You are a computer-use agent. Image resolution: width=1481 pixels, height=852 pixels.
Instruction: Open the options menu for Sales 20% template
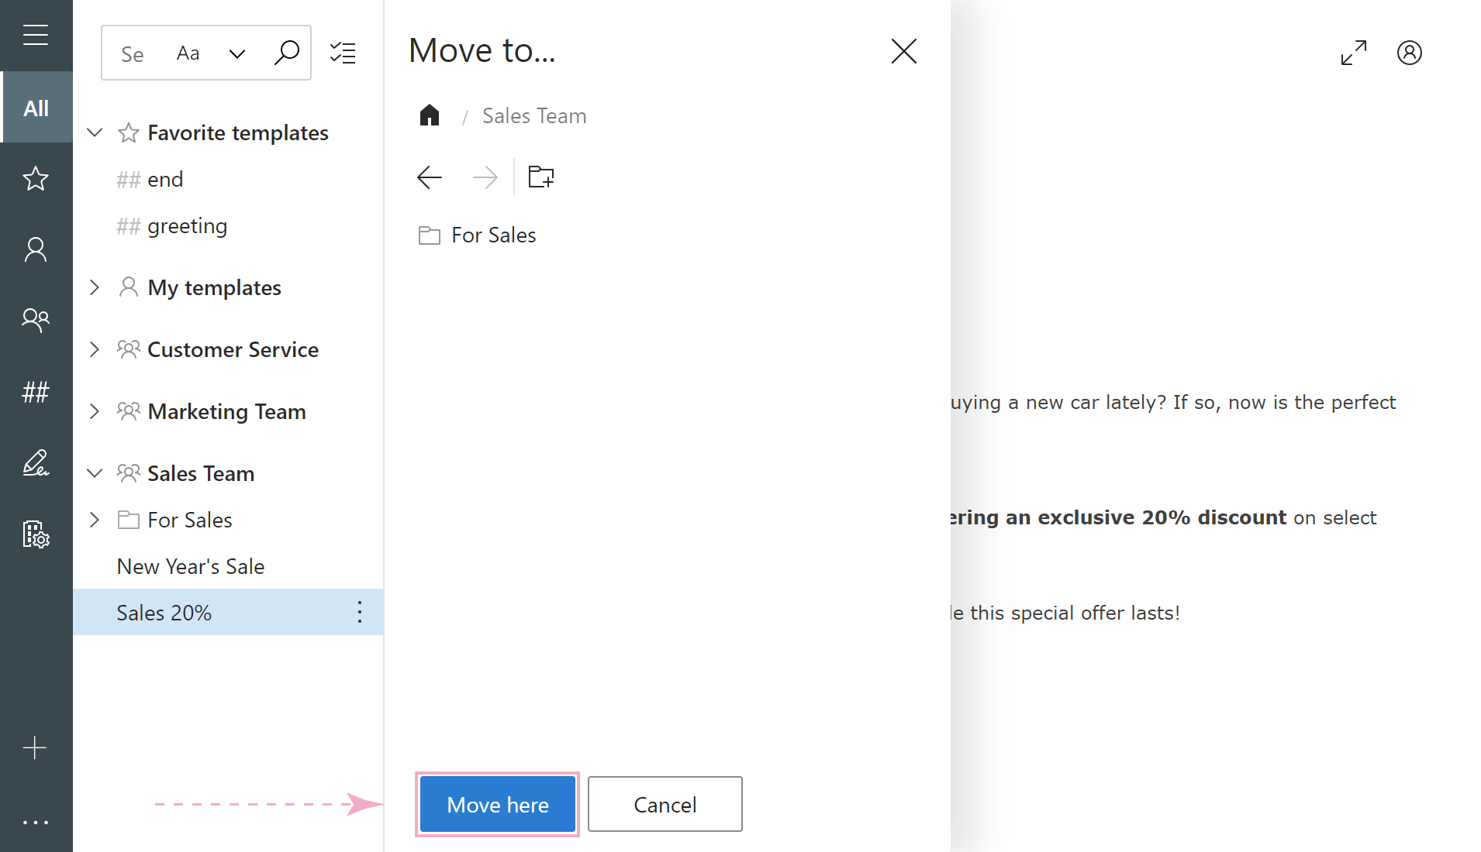tap(359, 612)
